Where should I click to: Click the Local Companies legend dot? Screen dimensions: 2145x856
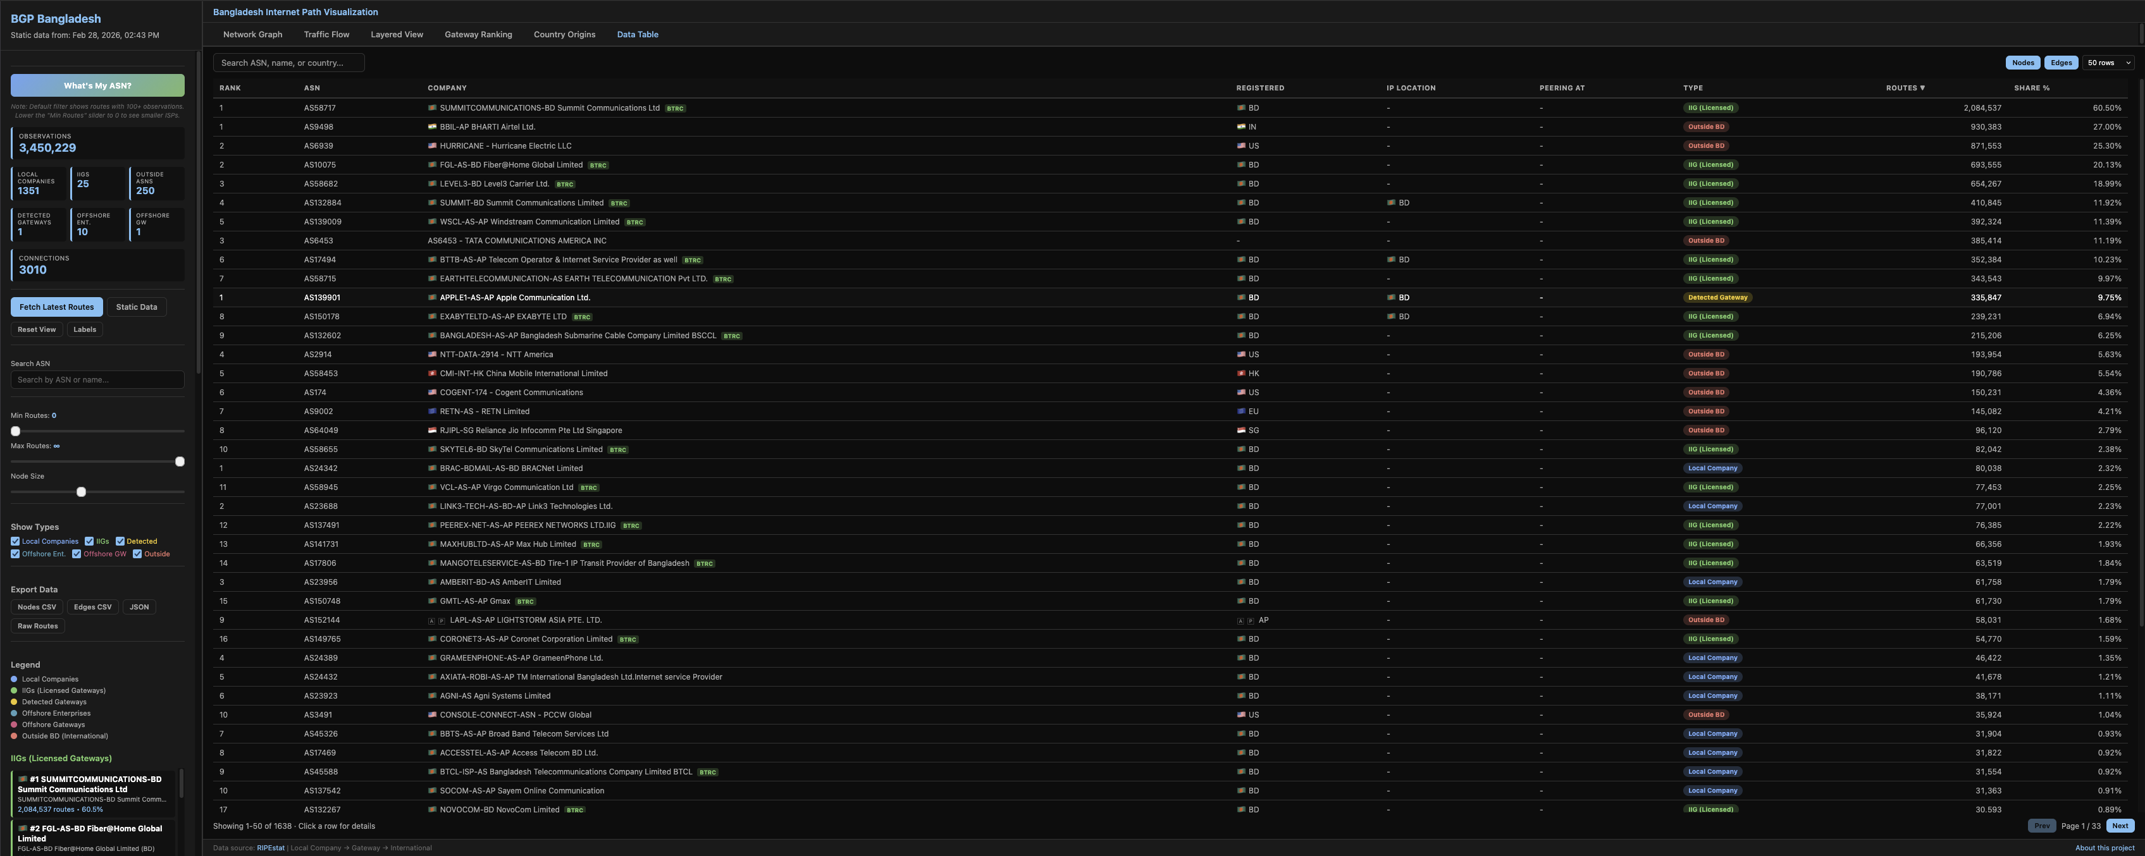13,679
